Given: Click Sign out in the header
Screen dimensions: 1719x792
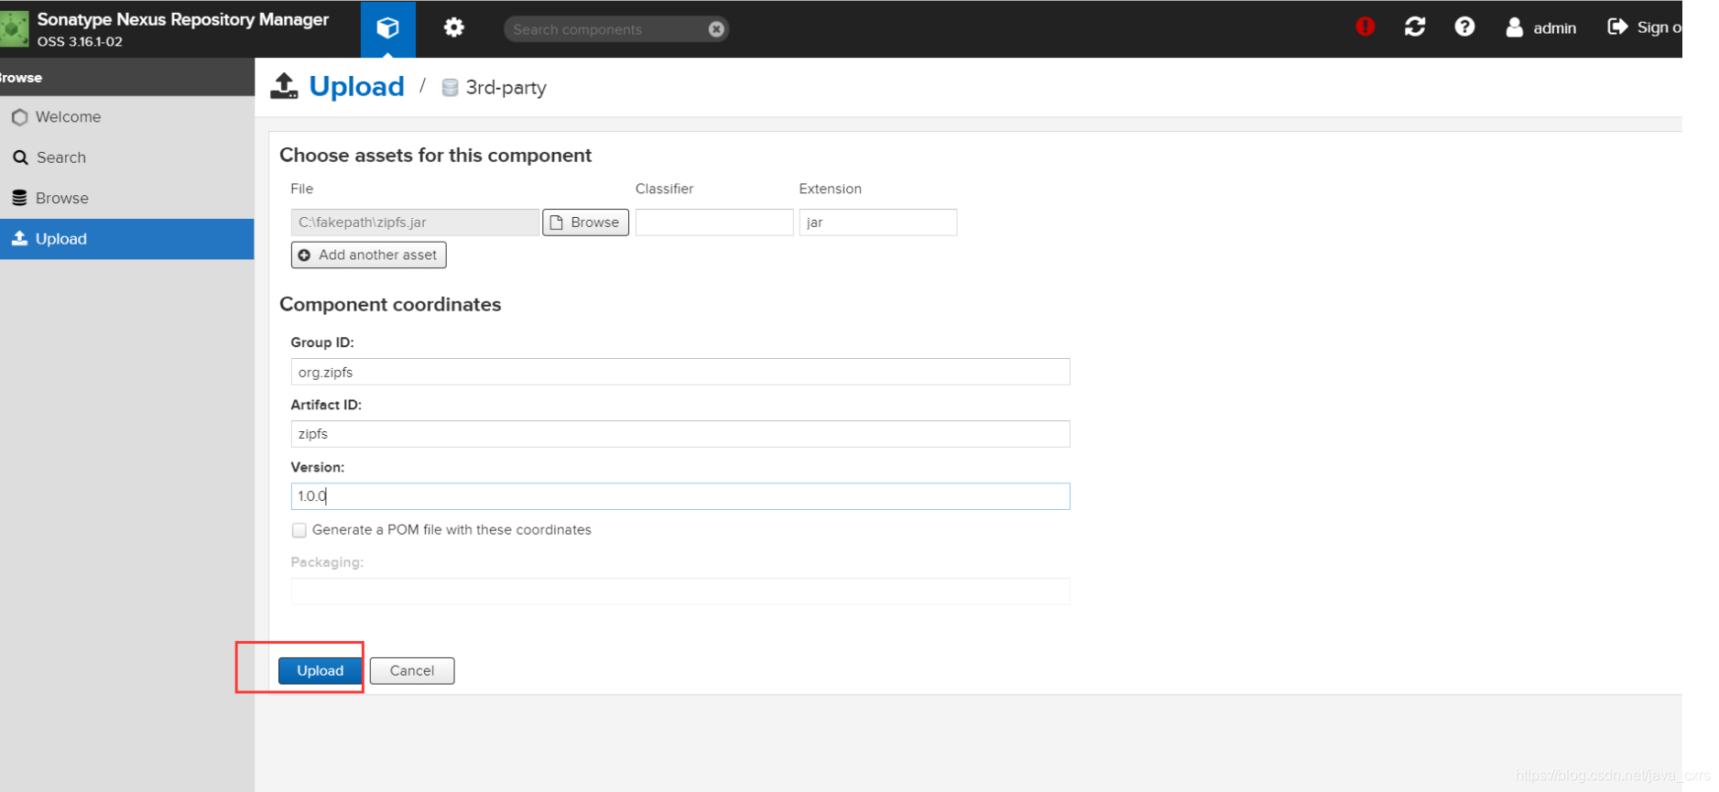Looking at the screenshot, I should [1644, 27].
